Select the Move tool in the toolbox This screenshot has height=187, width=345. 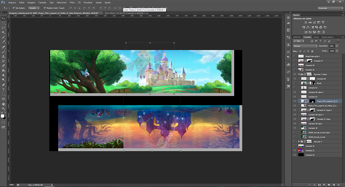point(3,19)
